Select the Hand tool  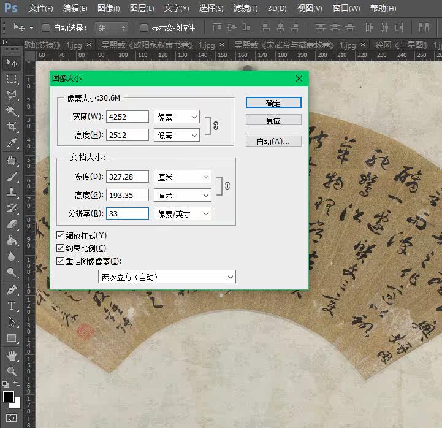click(11, 355)
